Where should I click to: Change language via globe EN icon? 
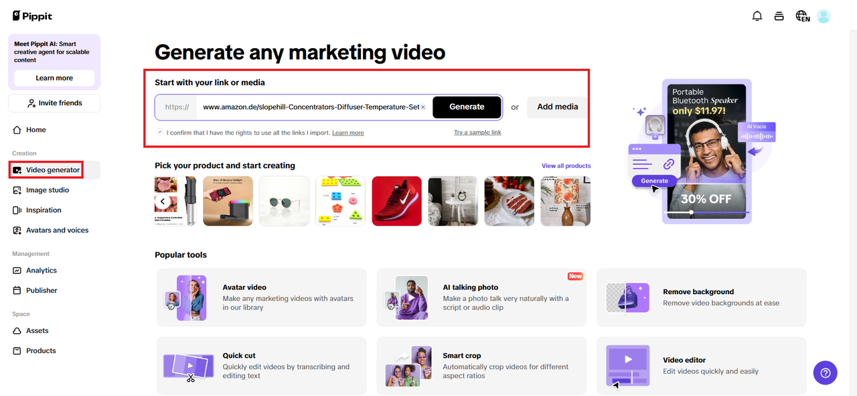pyautogui.click(x=802, y=16)
